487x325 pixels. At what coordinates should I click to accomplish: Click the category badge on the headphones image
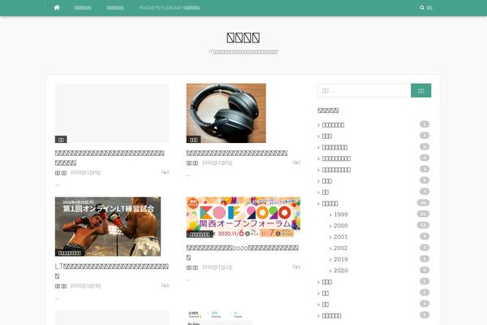tap(193, 140)
